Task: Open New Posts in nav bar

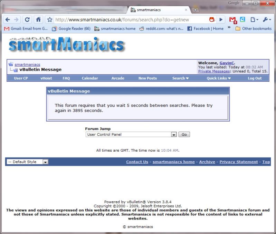Action: tap(147, 78)
